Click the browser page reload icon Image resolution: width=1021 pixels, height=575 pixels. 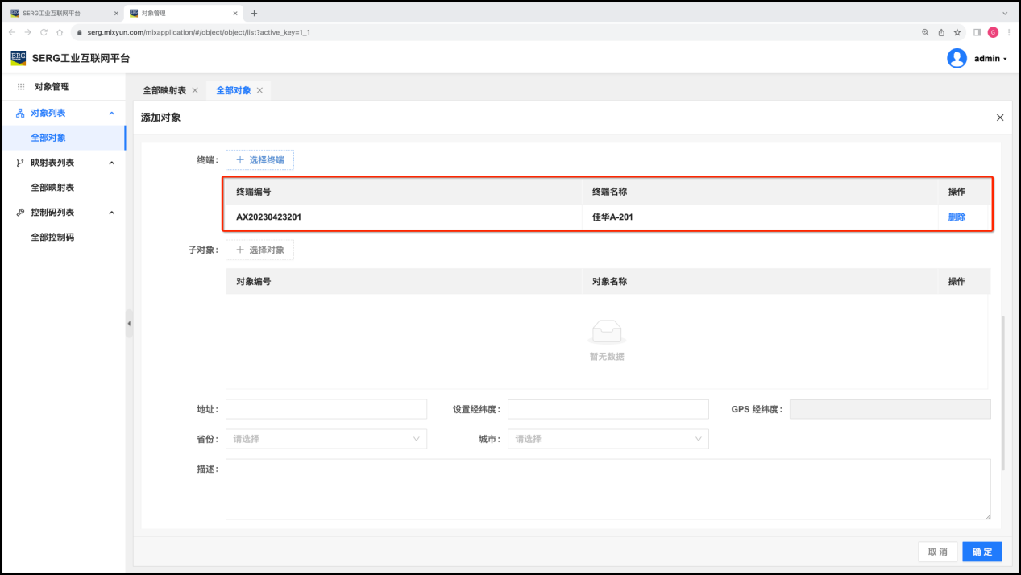[44, 32]
